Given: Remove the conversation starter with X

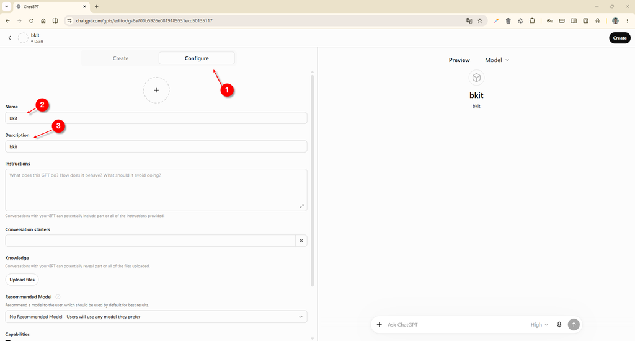Looking at the screenshot, I should pos(301,241).
